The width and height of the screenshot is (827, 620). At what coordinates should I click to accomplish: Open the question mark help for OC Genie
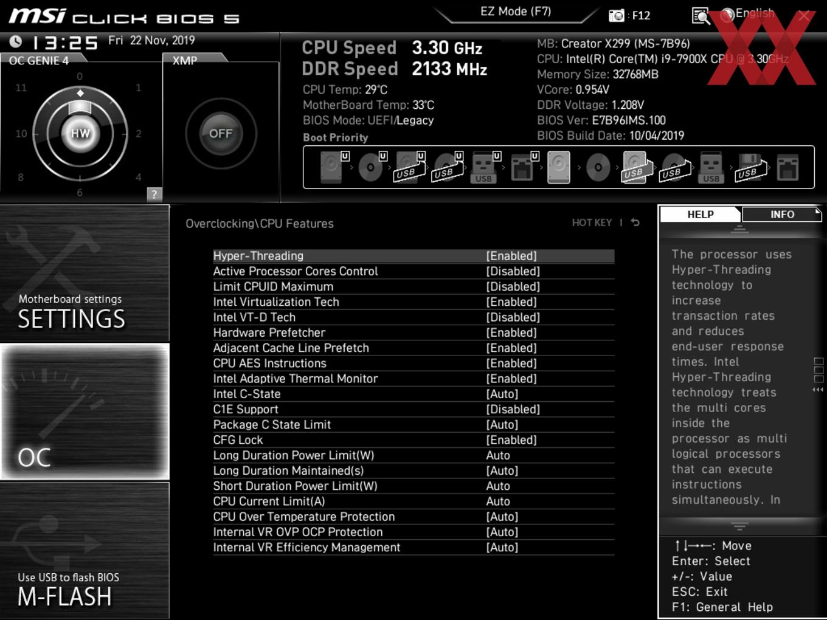tap(154, 194)
